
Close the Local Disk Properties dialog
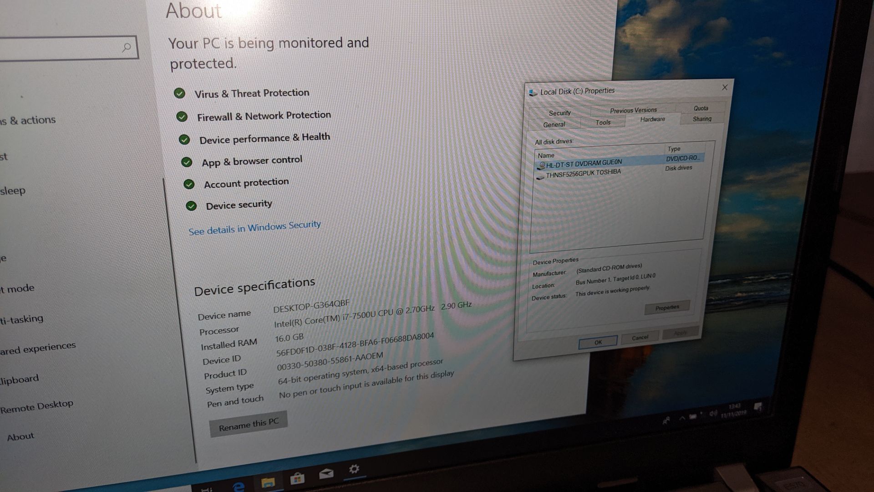pyautogui.click(x=725, y=87)
